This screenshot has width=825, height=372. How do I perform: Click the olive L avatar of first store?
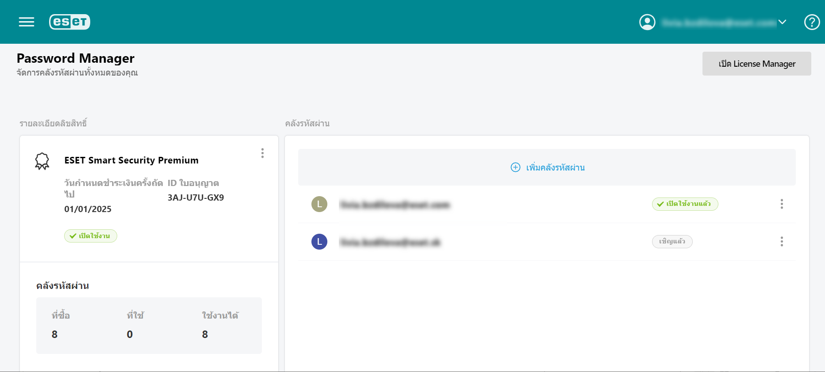(x=319, y=204)
